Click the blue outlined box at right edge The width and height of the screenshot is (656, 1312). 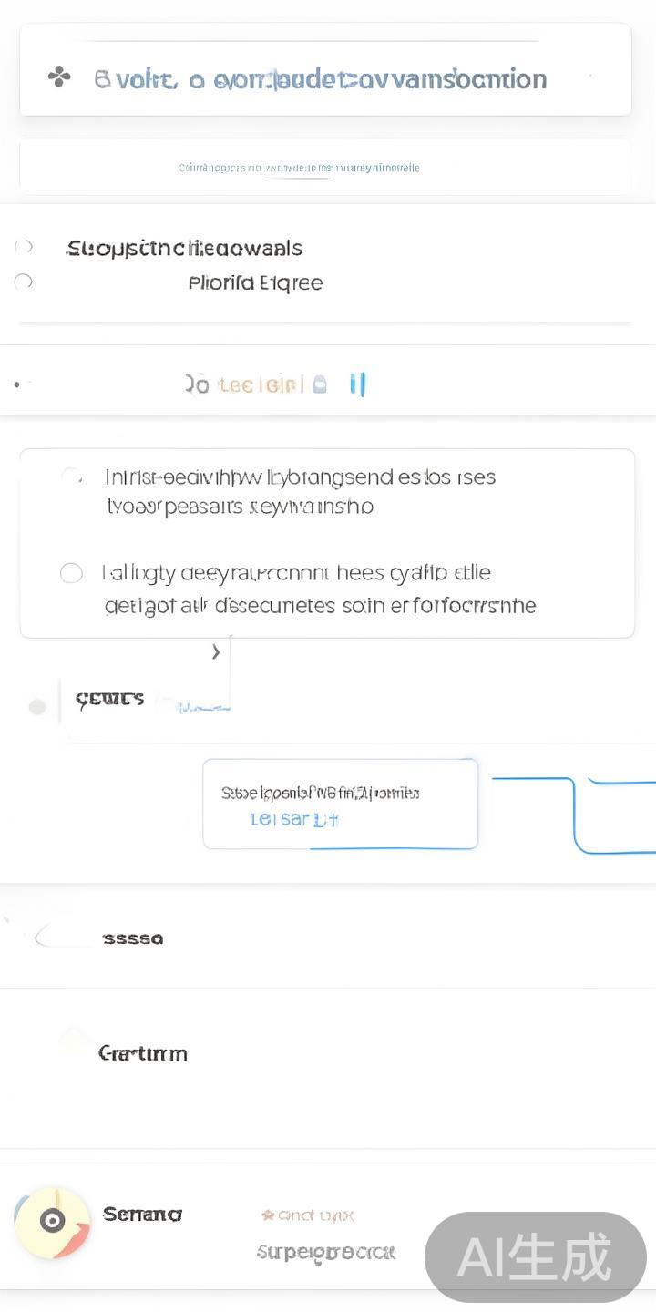[x=615, y=815]
